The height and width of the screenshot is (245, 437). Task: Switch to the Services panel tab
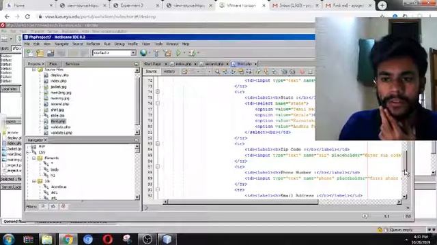[72, 64]
